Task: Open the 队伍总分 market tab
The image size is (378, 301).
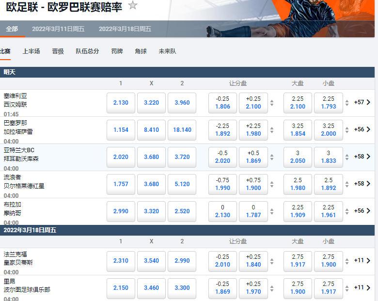Action: click(87, 51)
